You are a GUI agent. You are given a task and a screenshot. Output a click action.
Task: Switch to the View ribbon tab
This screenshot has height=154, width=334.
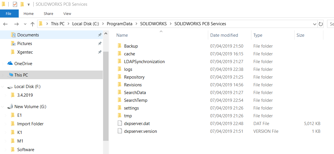point(67,13)
